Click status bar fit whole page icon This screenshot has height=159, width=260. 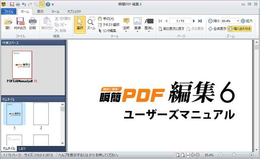(x=193, y=155)
